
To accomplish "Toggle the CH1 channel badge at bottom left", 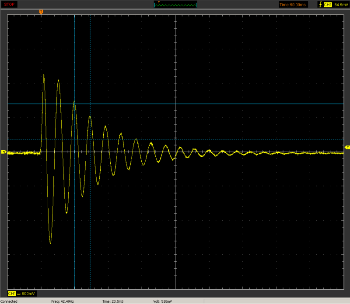I will (12, 294).
